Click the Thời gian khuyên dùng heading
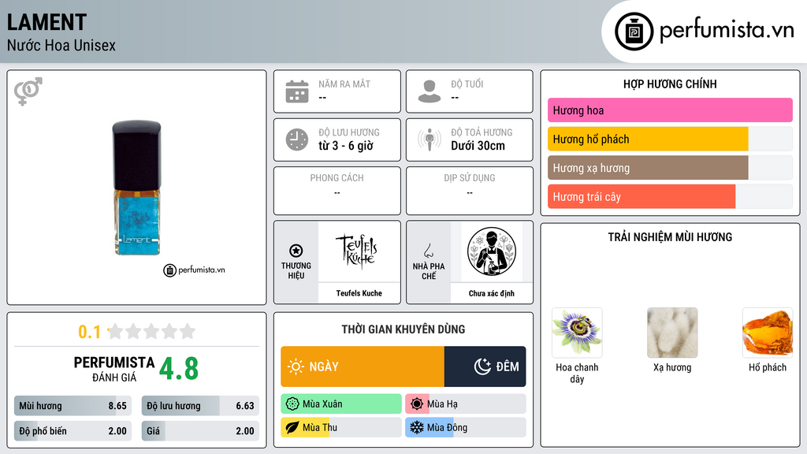The image size is (807, 454). 403,329
